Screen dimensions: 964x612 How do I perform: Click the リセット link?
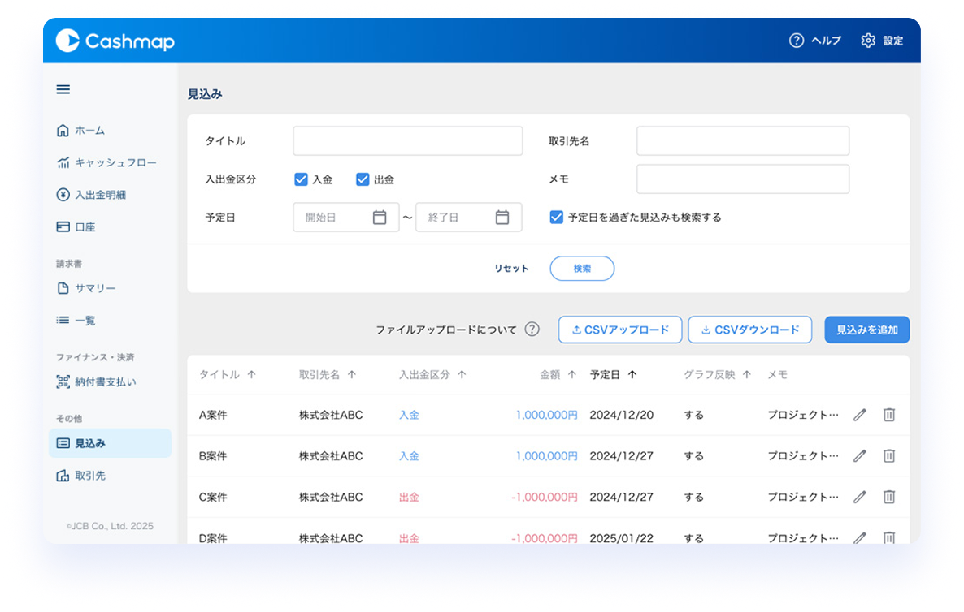pyautogui.click(x=511, y=269)
